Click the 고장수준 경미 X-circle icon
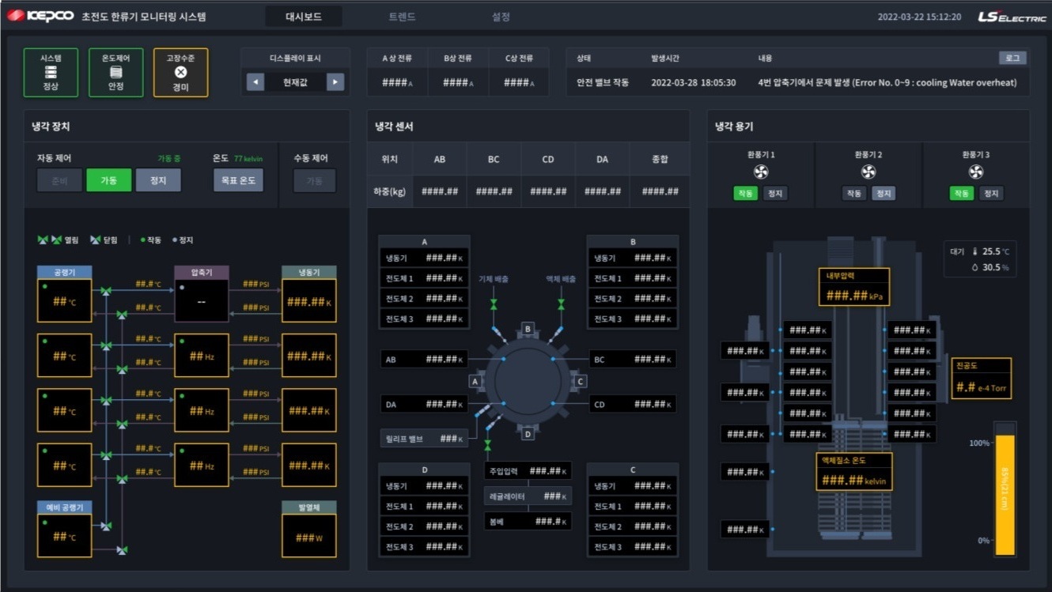Screen dimensions: 1052x592 coord(180,73)
